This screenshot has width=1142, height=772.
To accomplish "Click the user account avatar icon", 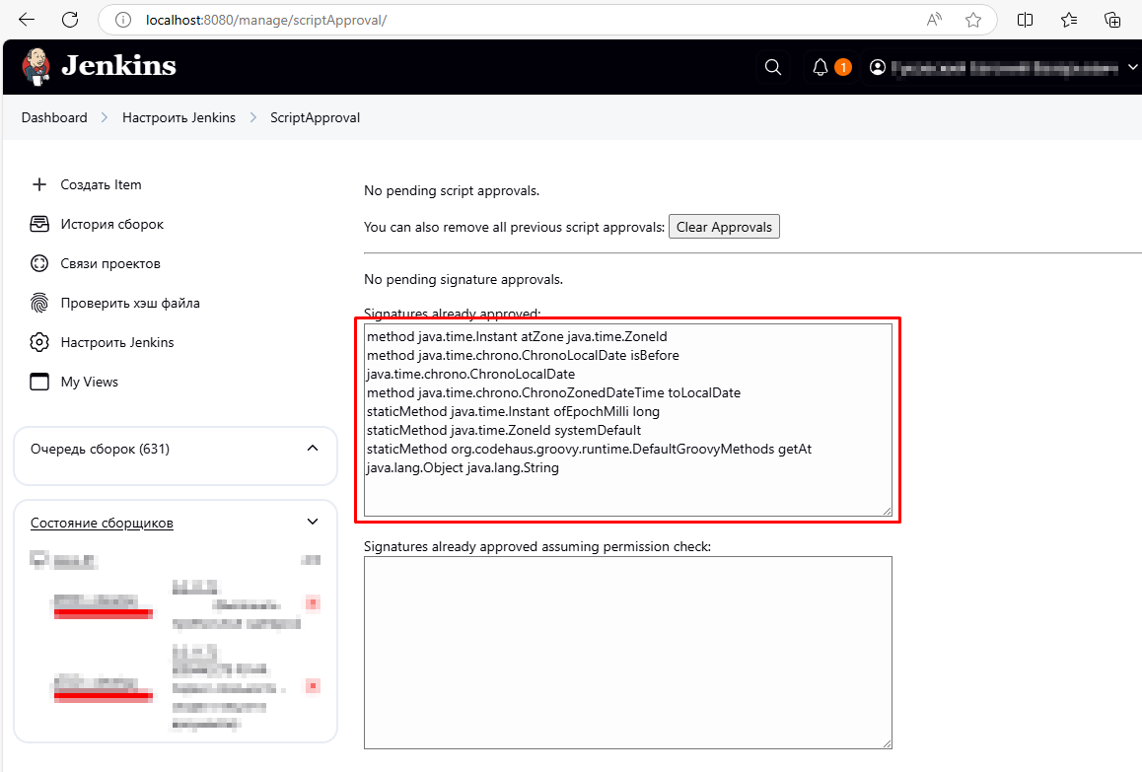I will pos(878,67).
